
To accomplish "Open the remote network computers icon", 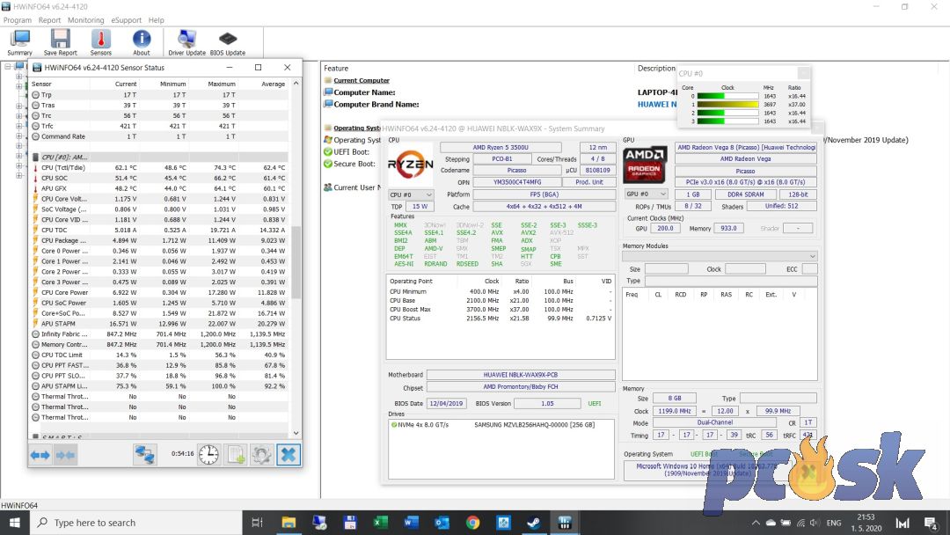I will coord(145,454).
